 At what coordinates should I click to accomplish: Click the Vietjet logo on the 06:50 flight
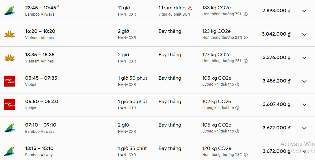[x=9, y=105]
